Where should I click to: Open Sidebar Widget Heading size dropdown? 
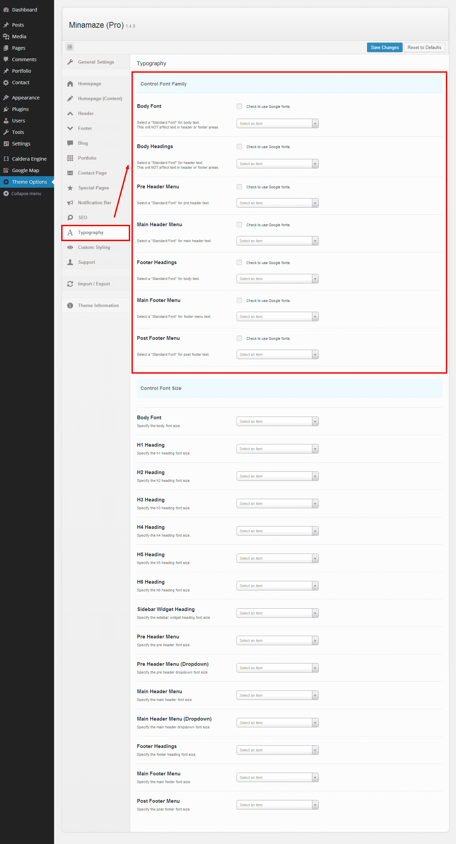point(277,613)
